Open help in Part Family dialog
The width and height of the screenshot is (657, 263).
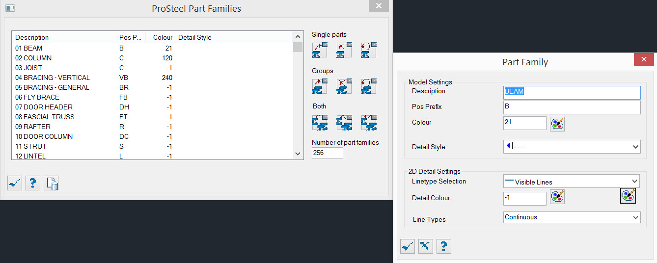pos(444,246)
